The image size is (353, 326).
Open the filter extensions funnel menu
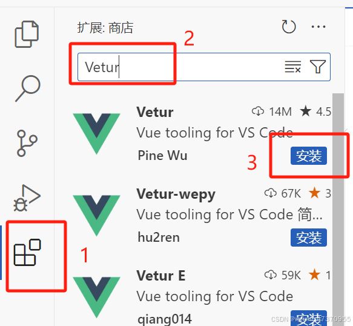coord(318,67)
